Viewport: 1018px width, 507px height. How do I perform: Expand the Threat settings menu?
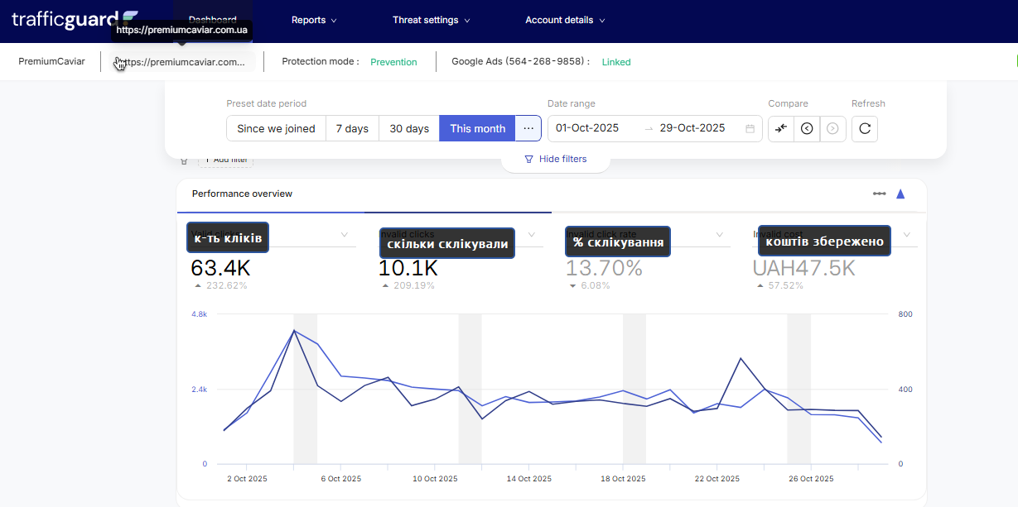431,20
